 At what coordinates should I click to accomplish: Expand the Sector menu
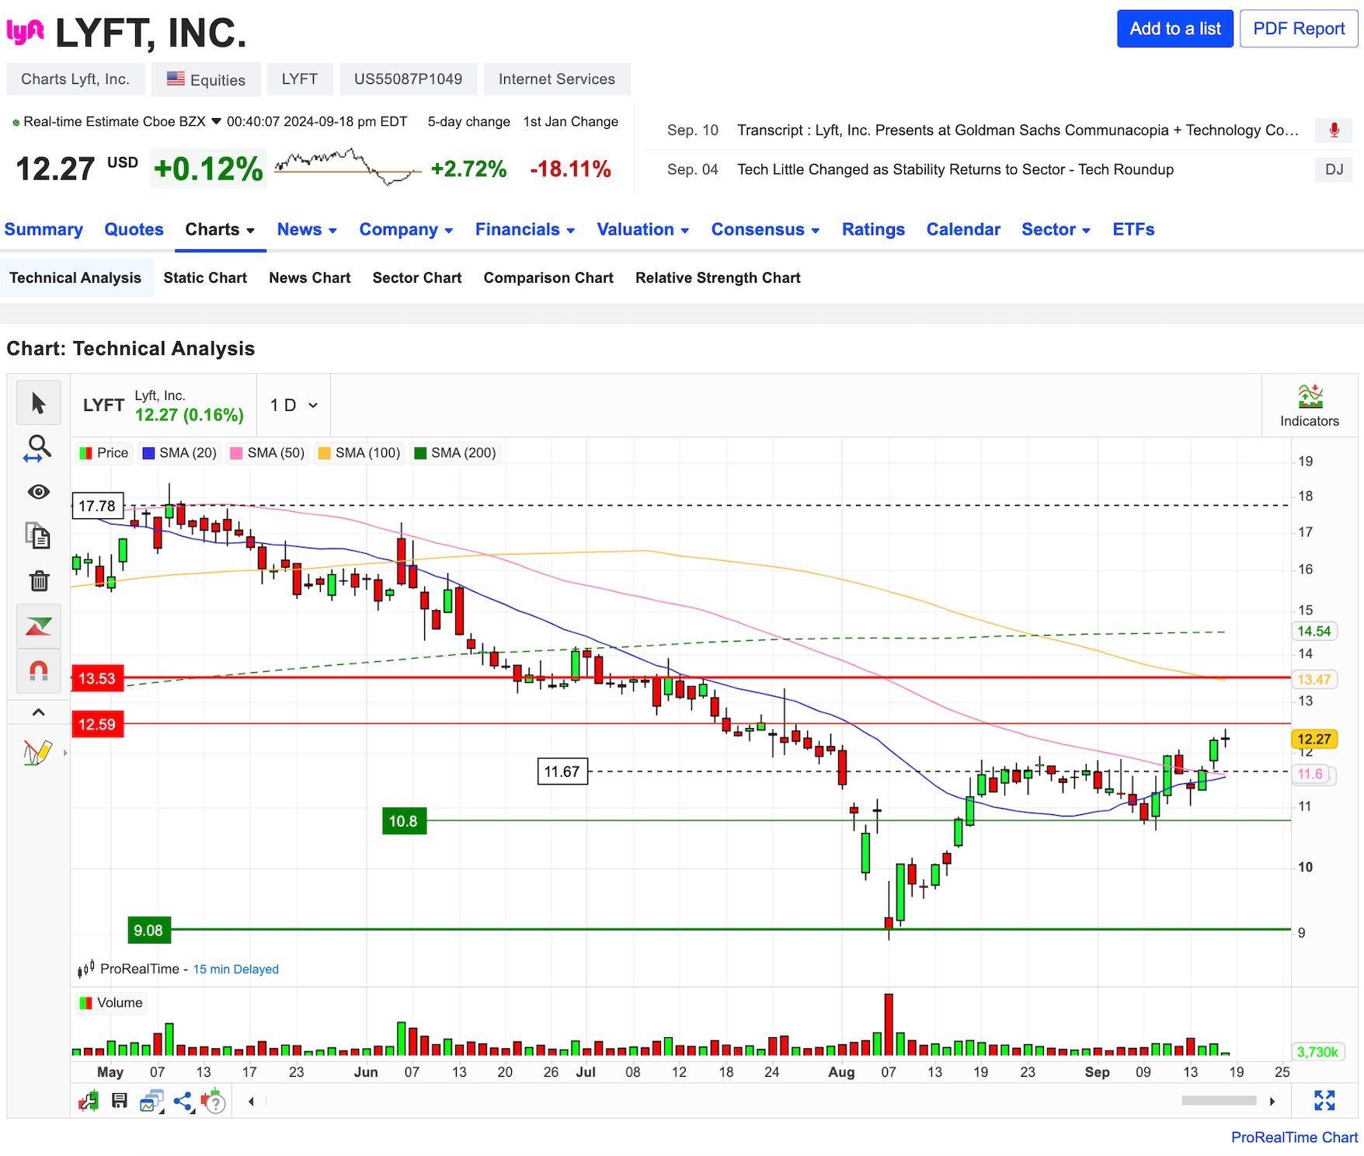[x=1056, y=229]
